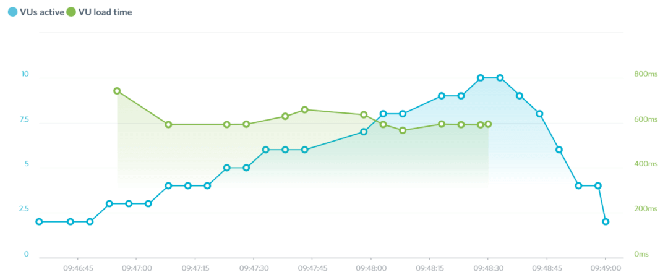Click the first blue point at peak 10

pos(481,78)
